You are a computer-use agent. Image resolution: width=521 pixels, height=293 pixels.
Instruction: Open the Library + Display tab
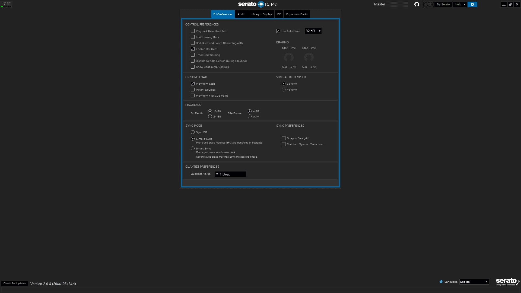click(x=261, y=14)
